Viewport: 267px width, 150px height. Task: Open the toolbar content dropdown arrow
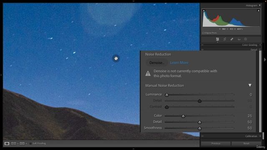[196, 144]
